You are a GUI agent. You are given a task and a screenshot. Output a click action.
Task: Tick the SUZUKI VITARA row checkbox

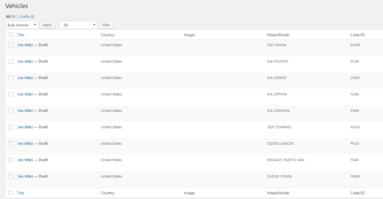11,176
